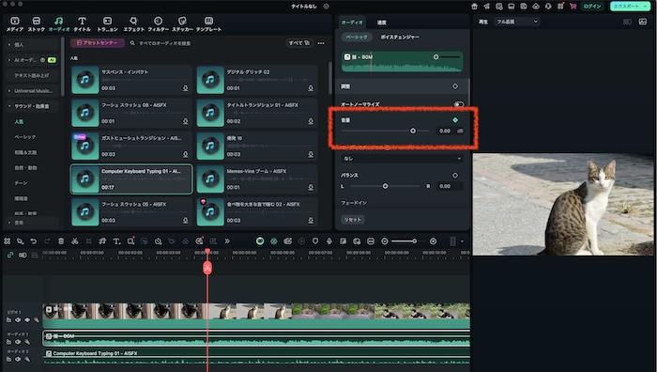The width and height of the screenshot is (657, 372).
Task: Toggle the timeline link icon
Action: (10, 255)
